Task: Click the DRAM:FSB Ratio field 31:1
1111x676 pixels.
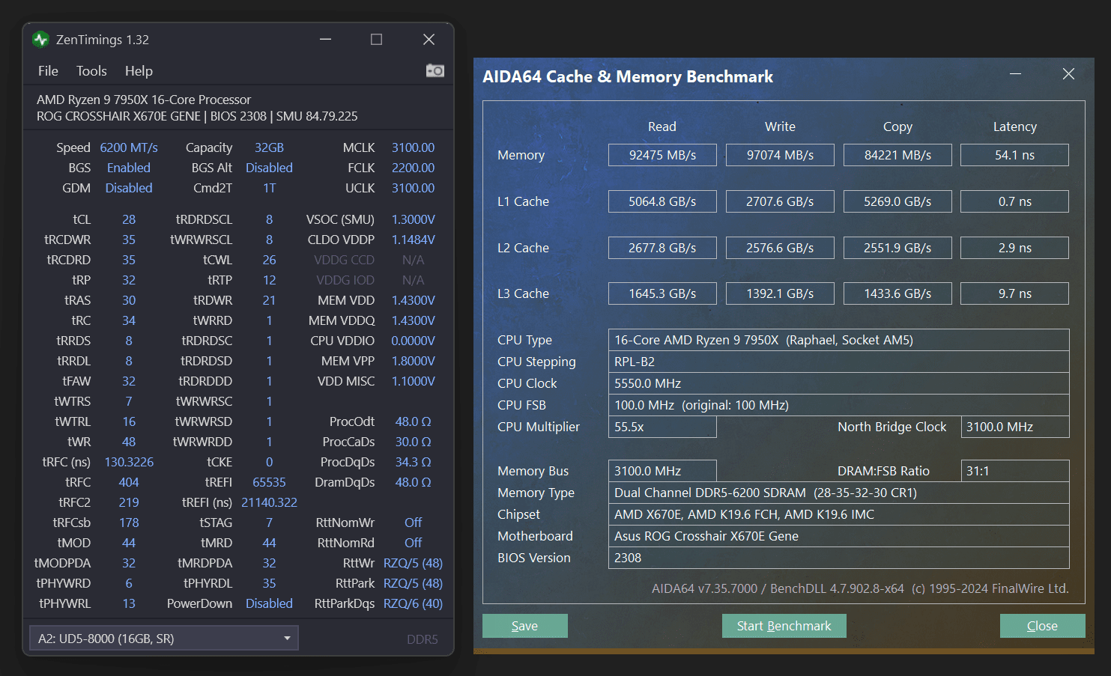Action: (1014, 471)
